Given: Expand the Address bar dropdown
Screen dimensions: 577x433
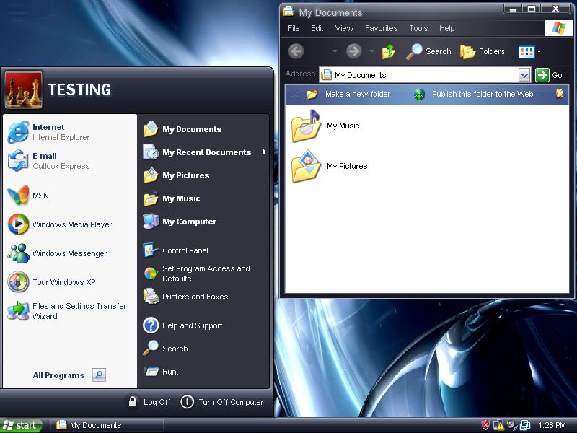Looking at the screenshot, I should click(524, 75).
